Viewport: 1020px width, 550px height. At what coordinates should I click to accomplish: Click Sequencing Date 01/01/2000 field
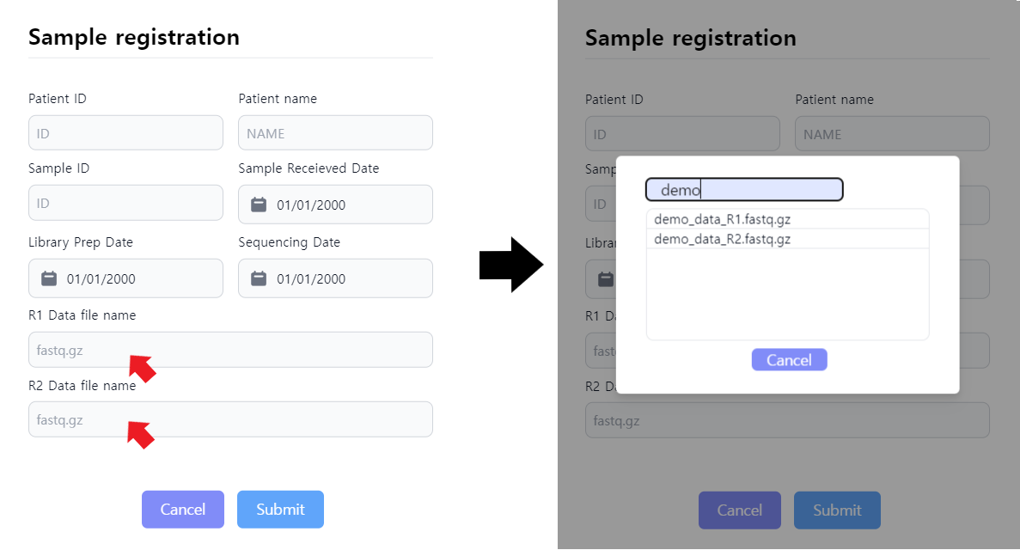[x=336, y=278]
